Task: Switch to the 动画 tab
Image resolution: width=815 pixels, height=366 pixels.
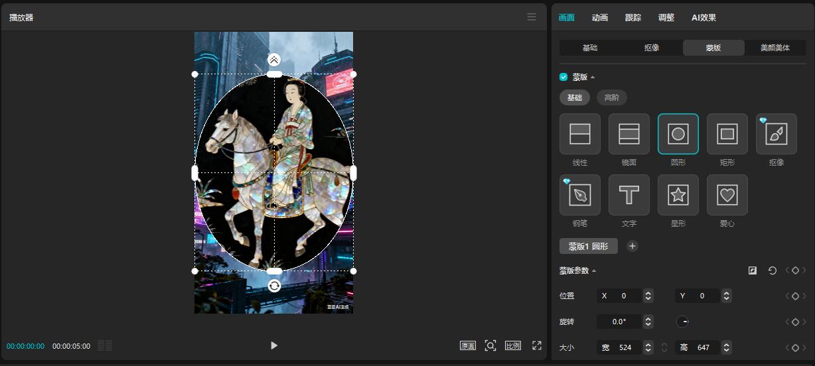Action: click(600, 18)
